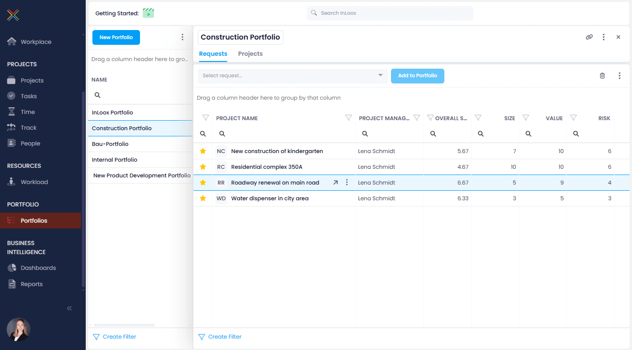Open portfolio list more options menu
Viewport: 632px width, 350px height.
[182, 37]
